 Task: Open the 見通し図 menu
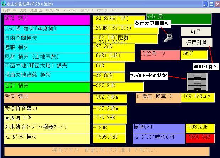pyautogui.click(x=36, y=11)
